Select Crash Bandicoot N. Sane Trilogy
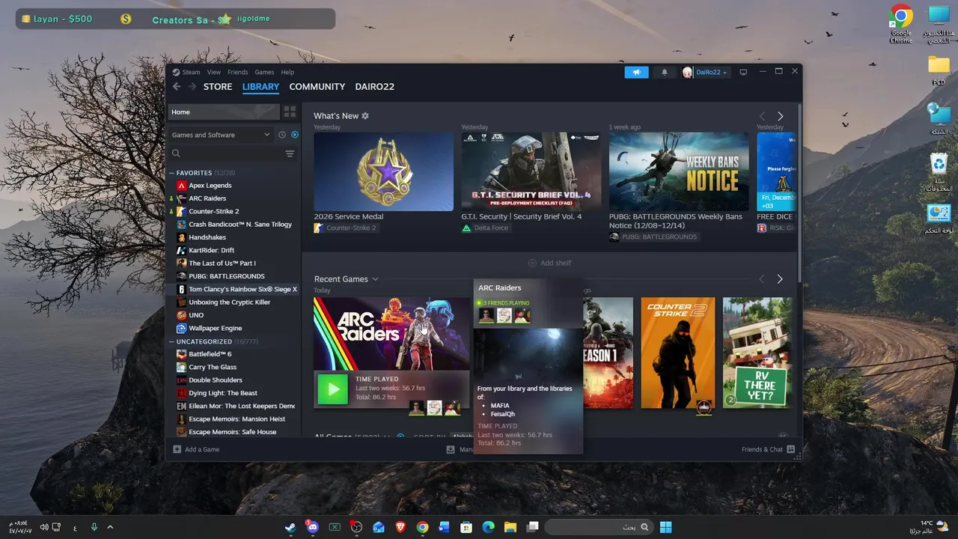 point(239,225)
